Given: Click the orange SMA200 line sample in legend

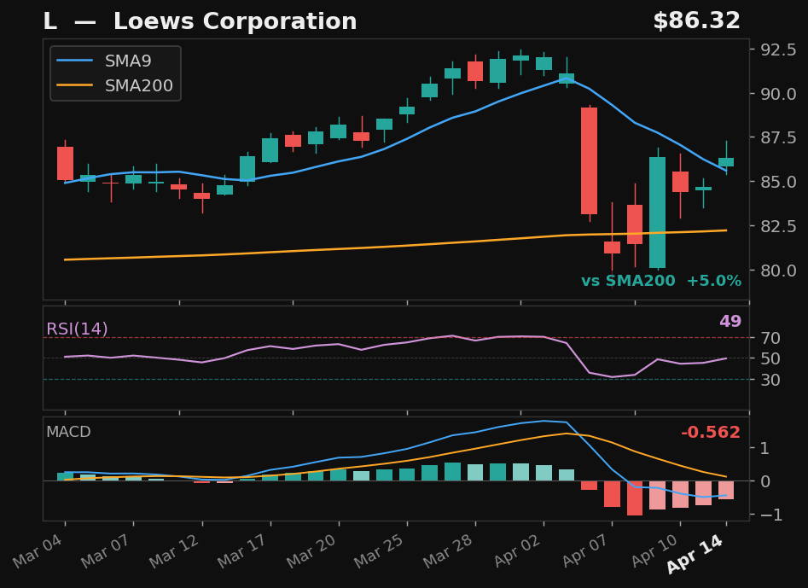Looking at the screenshot, I should point(75,85).
